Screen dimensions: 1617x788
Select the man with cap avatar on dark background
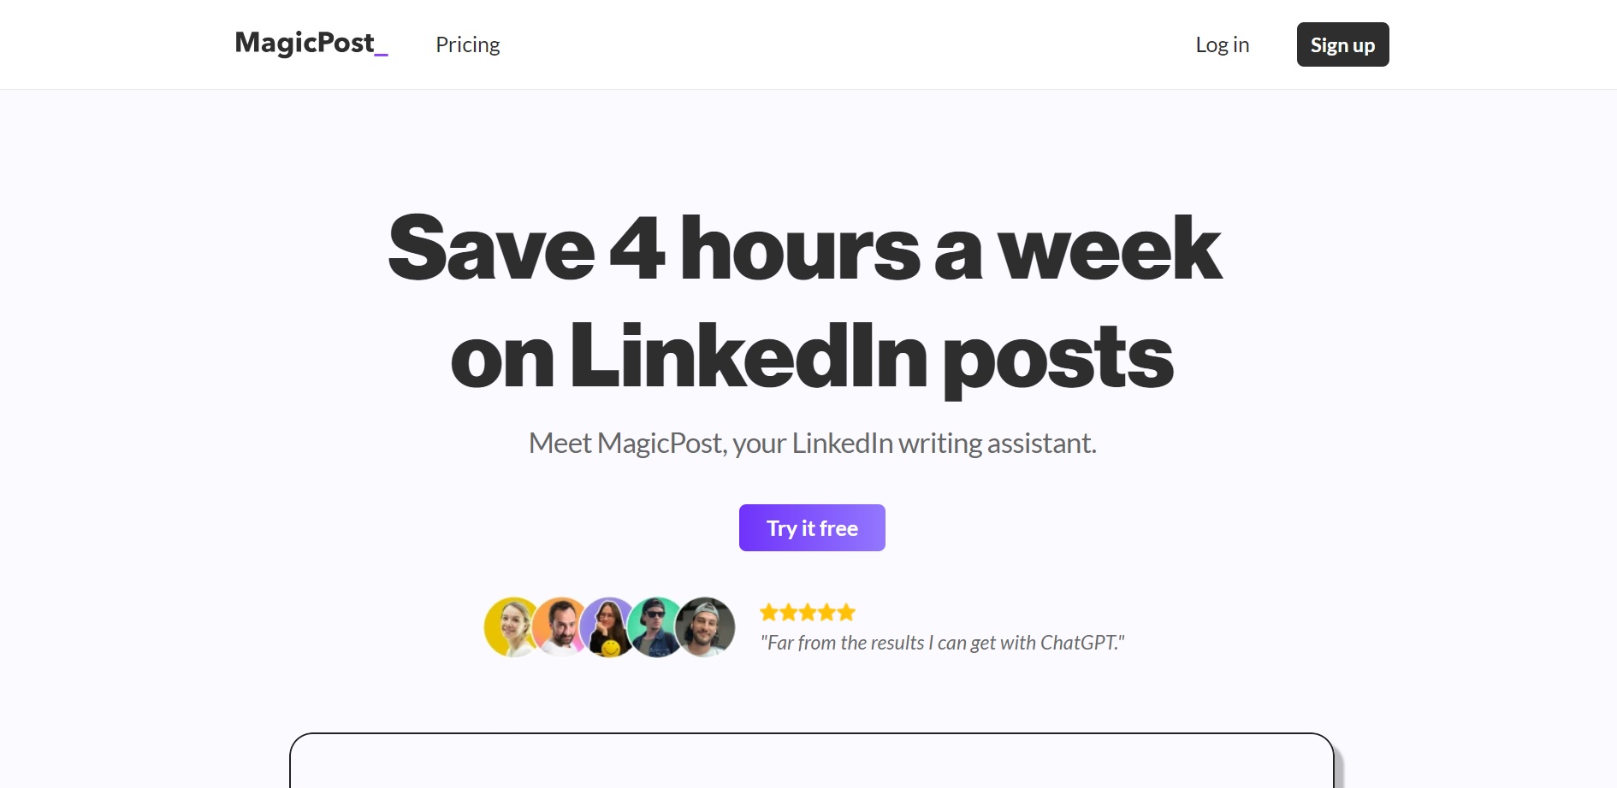tap(705, 626)
